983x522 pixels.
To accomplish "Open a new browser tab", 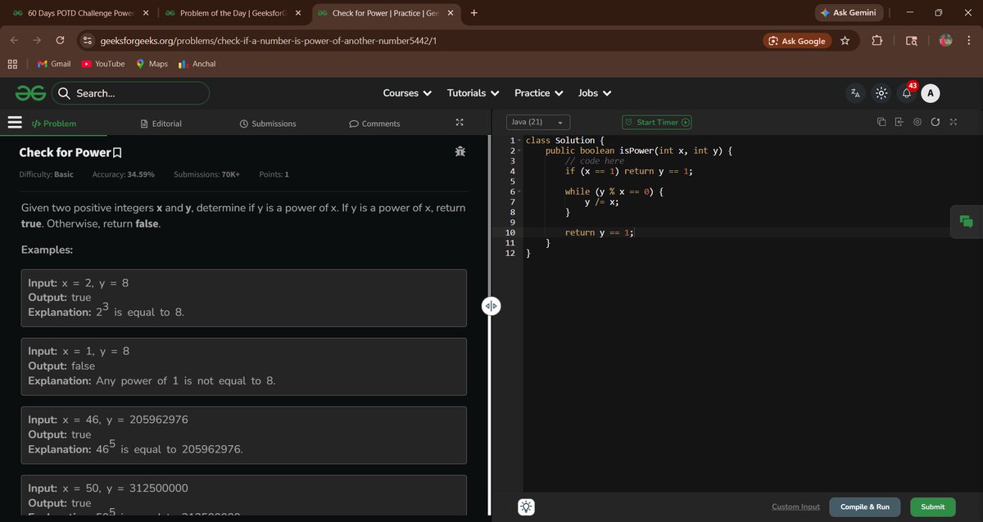I will point(474,13).
